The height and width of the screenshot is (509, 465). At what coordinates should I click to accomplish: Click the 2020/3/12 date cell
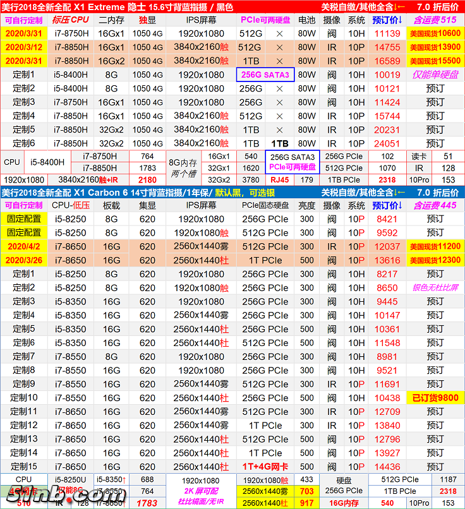pyautogui.click(x=23, y=47)
